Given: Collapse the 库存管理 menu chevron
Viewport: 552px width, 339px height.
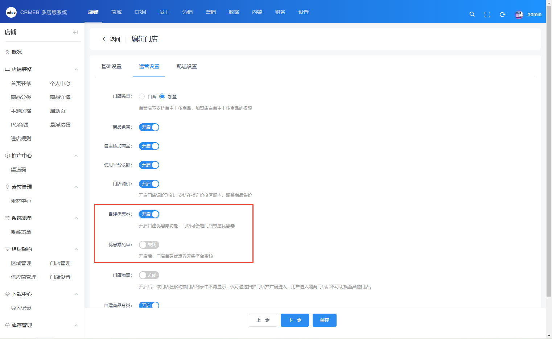Looking at the screenshot, I should [x=76, y=325].
